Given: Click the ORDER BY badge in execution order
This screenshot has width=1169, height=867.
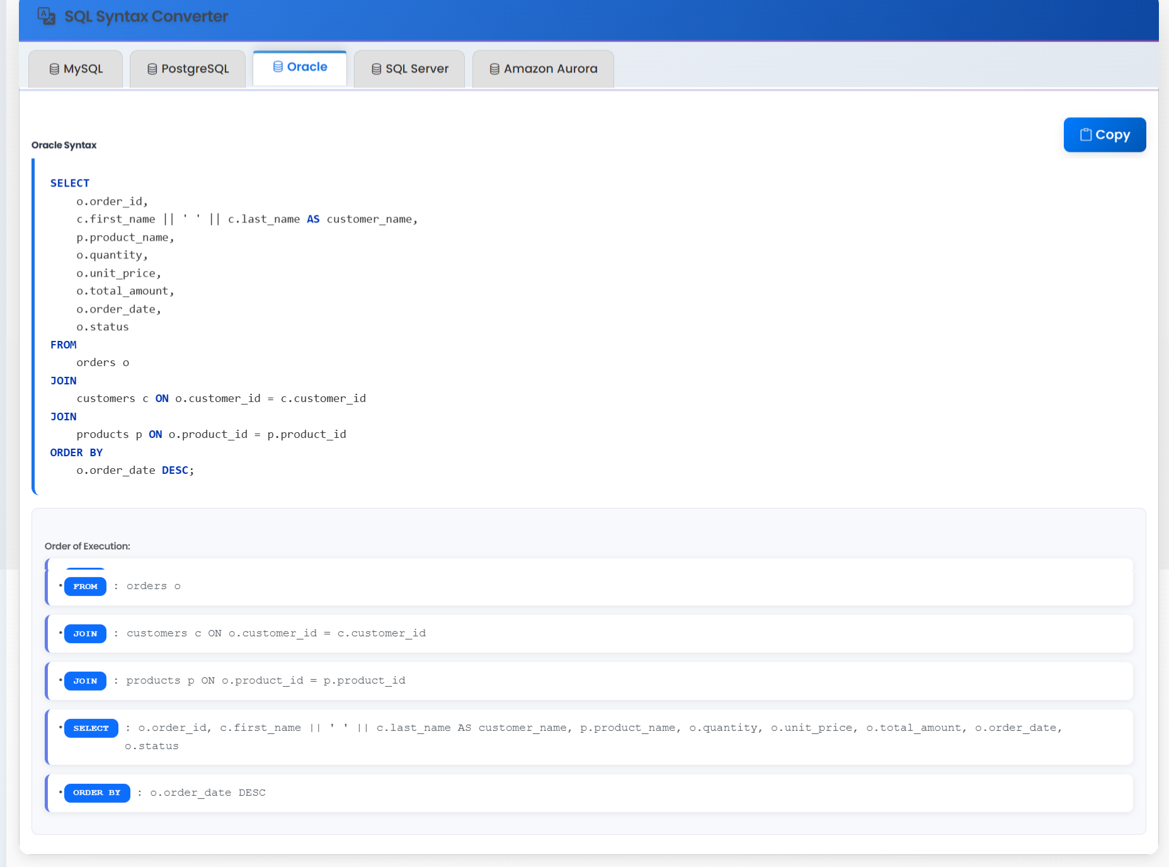Looking at the screenshot, I should click(x=97, y=793).
